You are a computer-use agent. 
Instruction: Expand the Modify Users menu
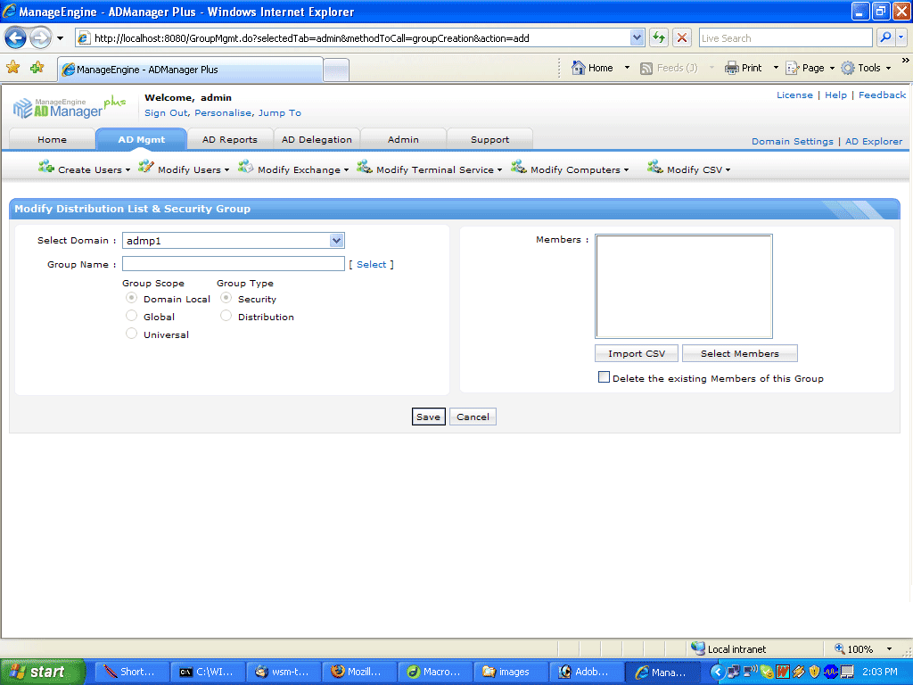[x=226, y=170]
